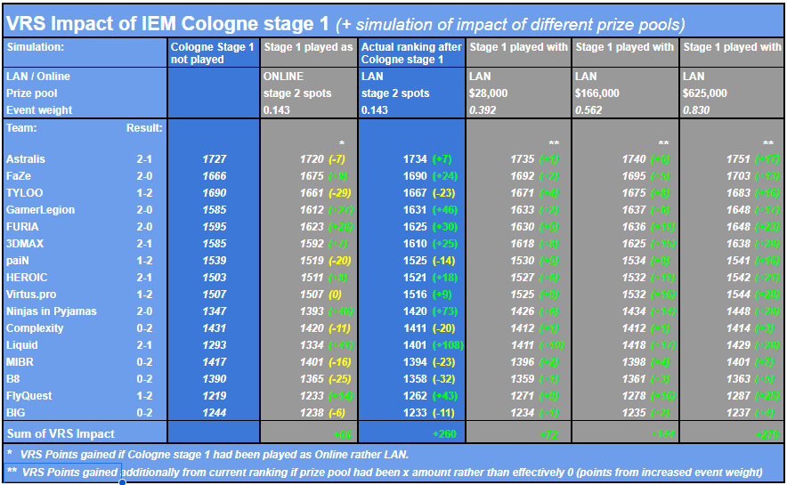Screen dimensions: 787x485
Task: Click the '1631 (+46)' GamerLegion actual ranking
Action: pos(430,210)
